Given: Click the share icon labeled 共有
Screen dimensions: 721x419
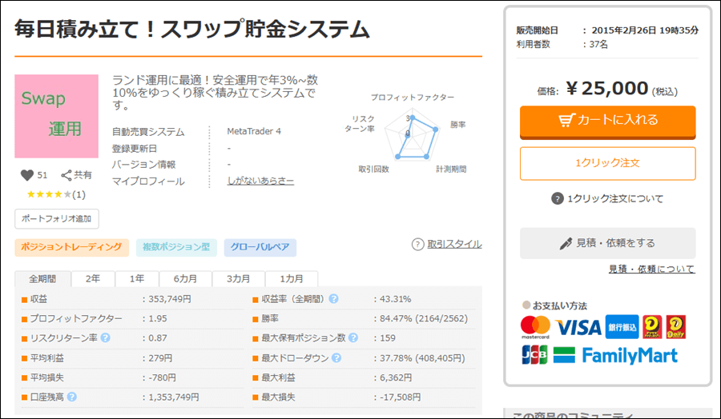Looking at the screenshot, I should click(x=66, y=175).
